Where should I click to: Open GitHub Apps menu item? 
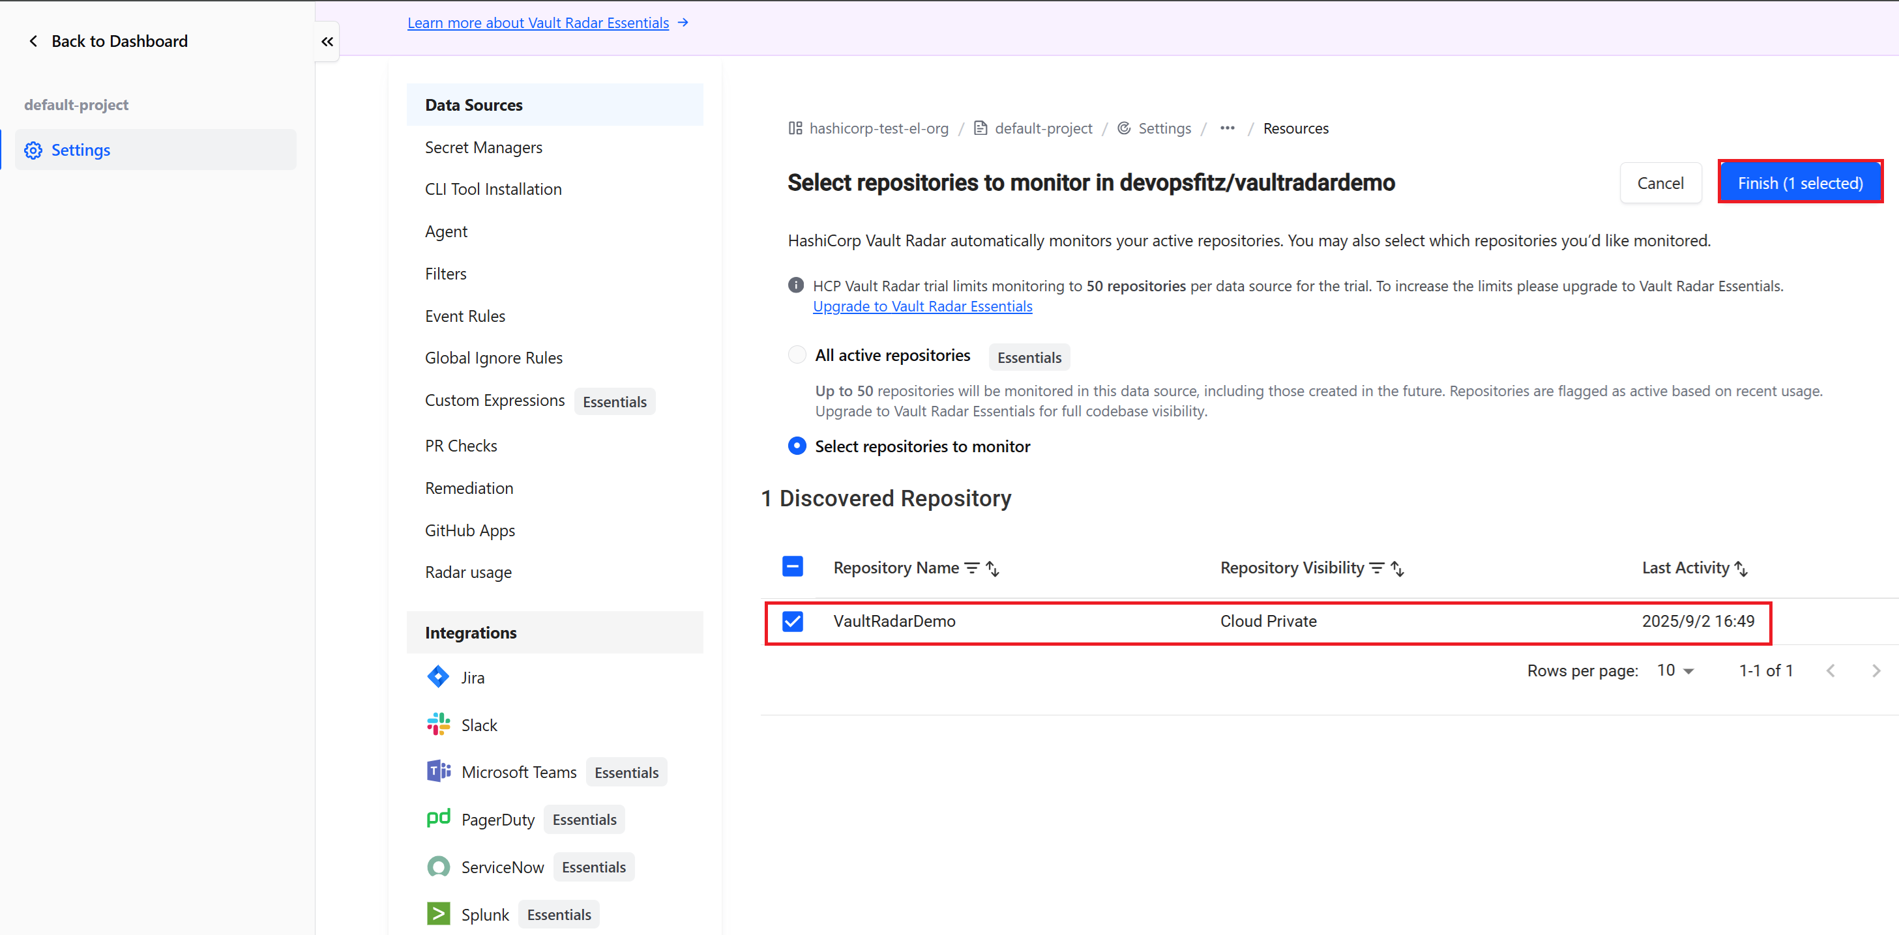click(x=469, y=530)
